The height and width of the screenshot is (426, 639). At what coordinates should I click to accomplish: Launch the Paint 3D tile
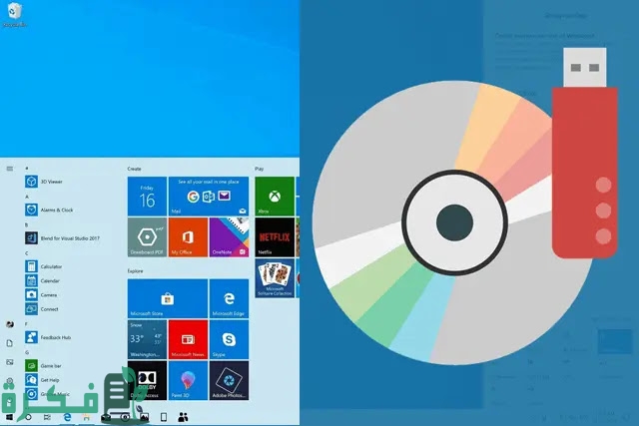(x=188, y=380)
